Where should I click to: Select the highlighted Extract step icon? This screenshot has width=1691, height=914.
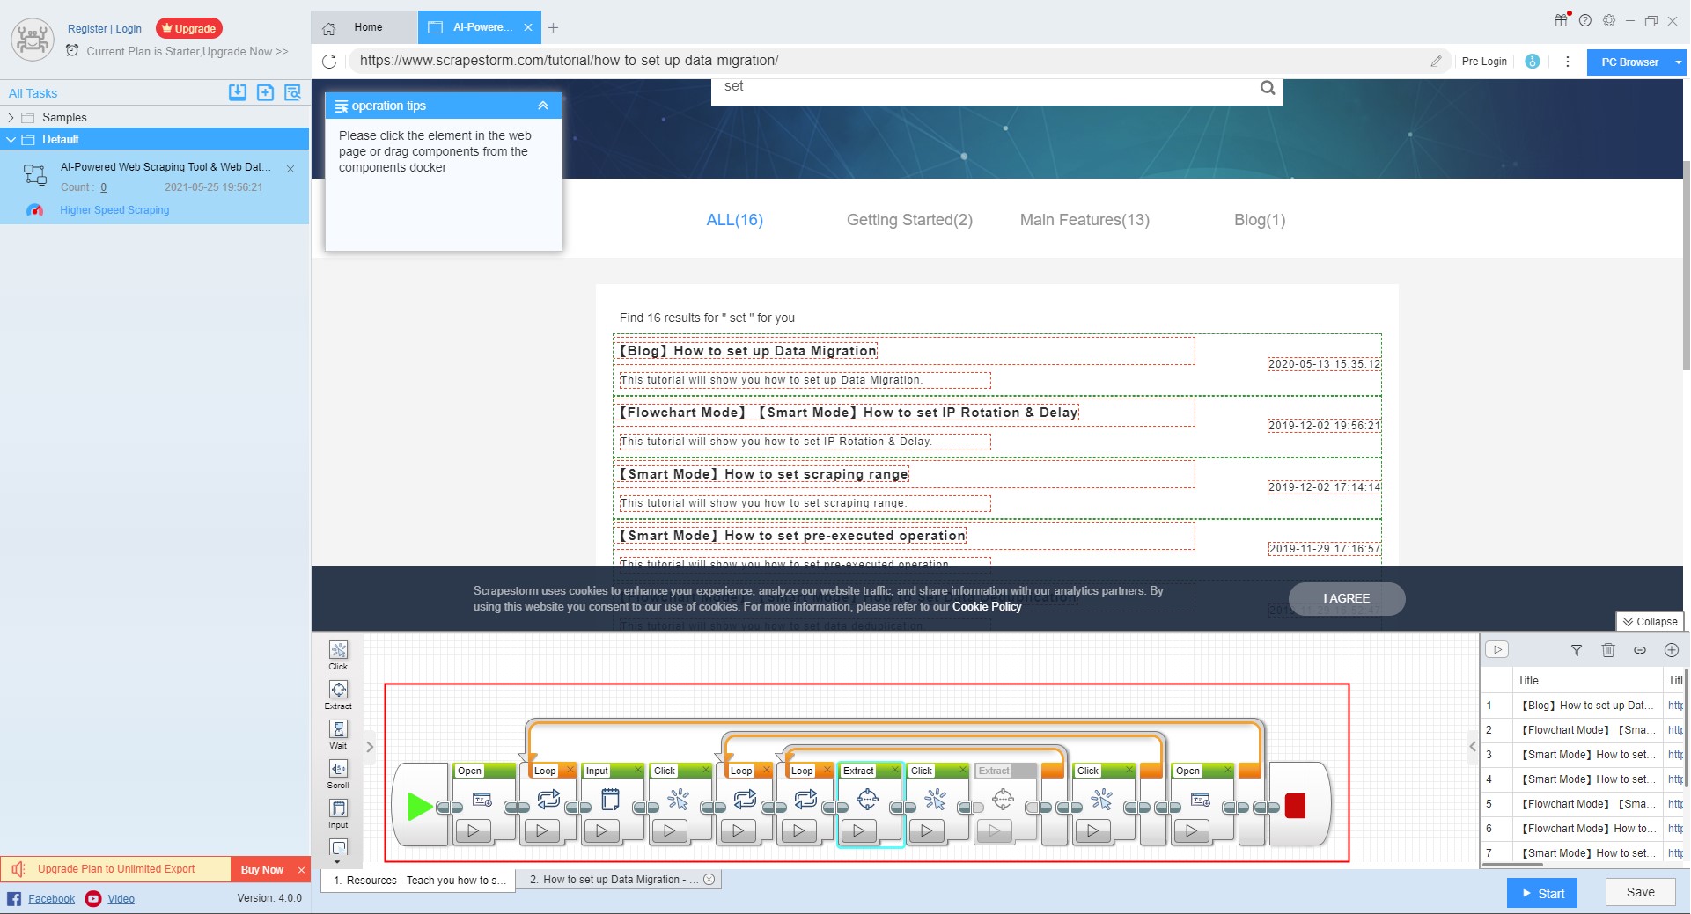click(x=867, y=800)
